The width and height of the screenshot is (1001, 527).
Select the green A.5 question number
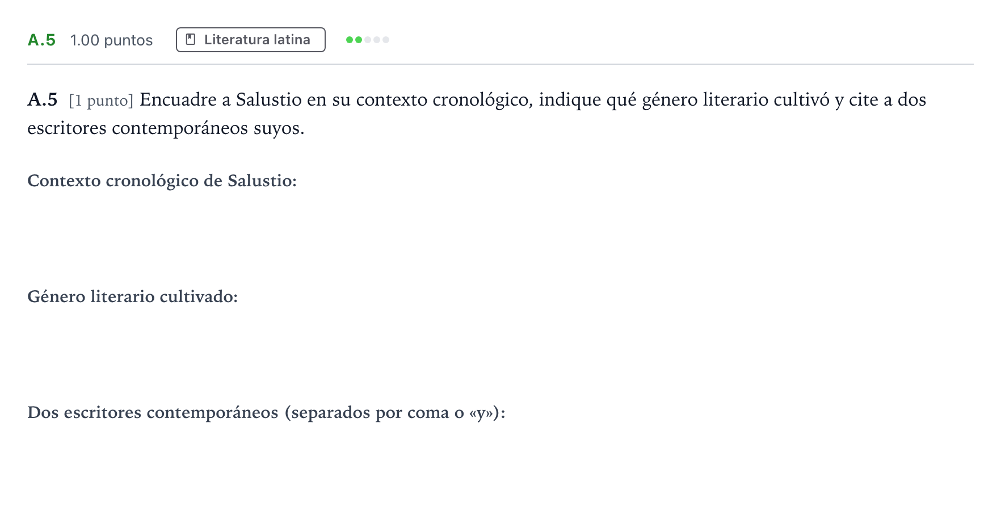[41, 40]
